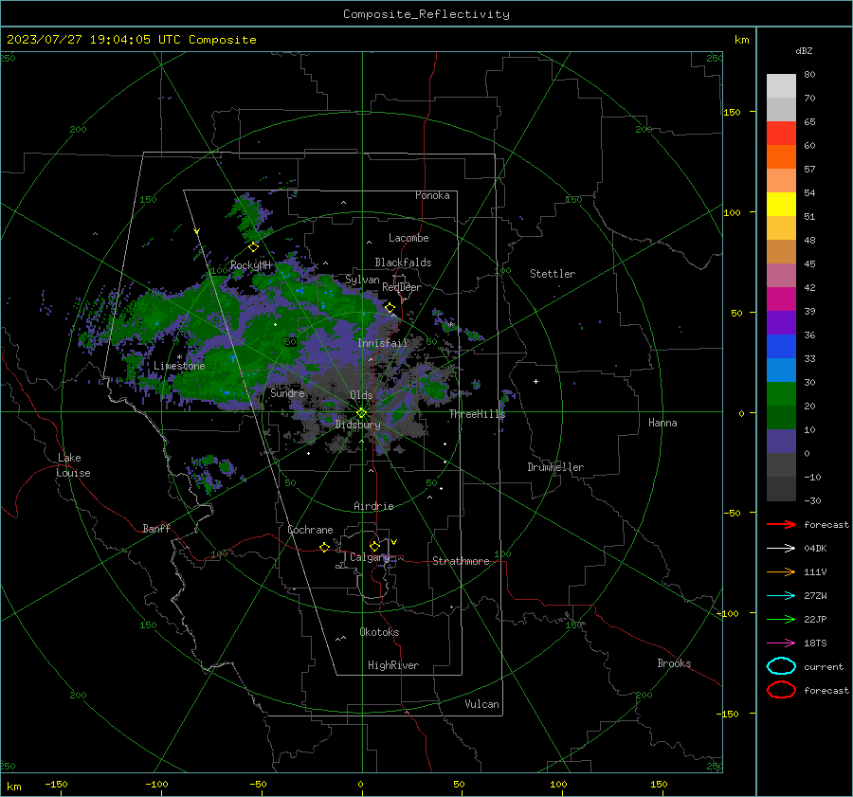
Task: Click the yellow diamond marker above Calgary
Action: 374,546
